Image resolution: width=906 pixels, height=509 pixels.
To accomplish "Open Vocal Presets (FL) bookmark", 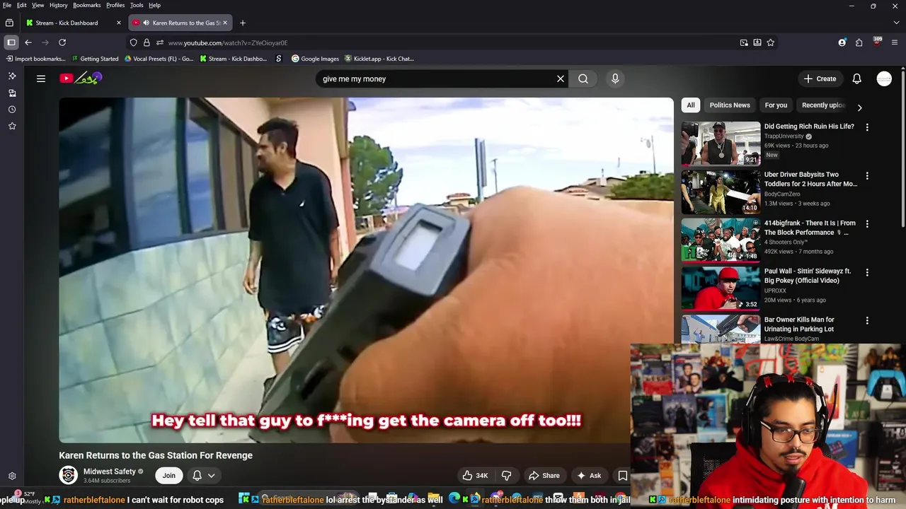I will coord(159,59).
